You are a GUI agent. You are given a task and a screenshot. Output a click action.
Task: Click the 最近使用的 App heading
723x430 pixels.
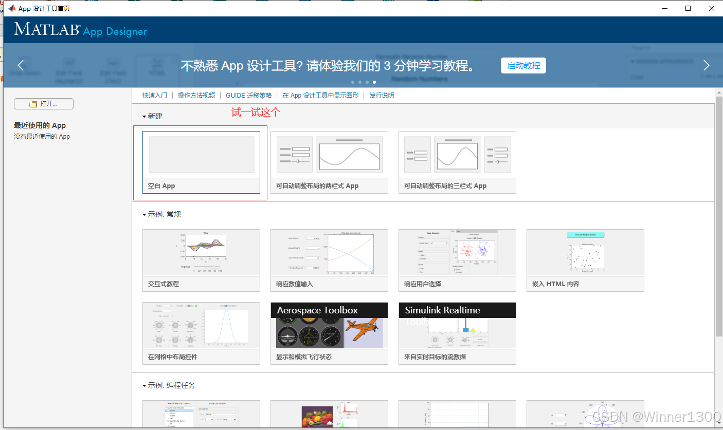40,125
